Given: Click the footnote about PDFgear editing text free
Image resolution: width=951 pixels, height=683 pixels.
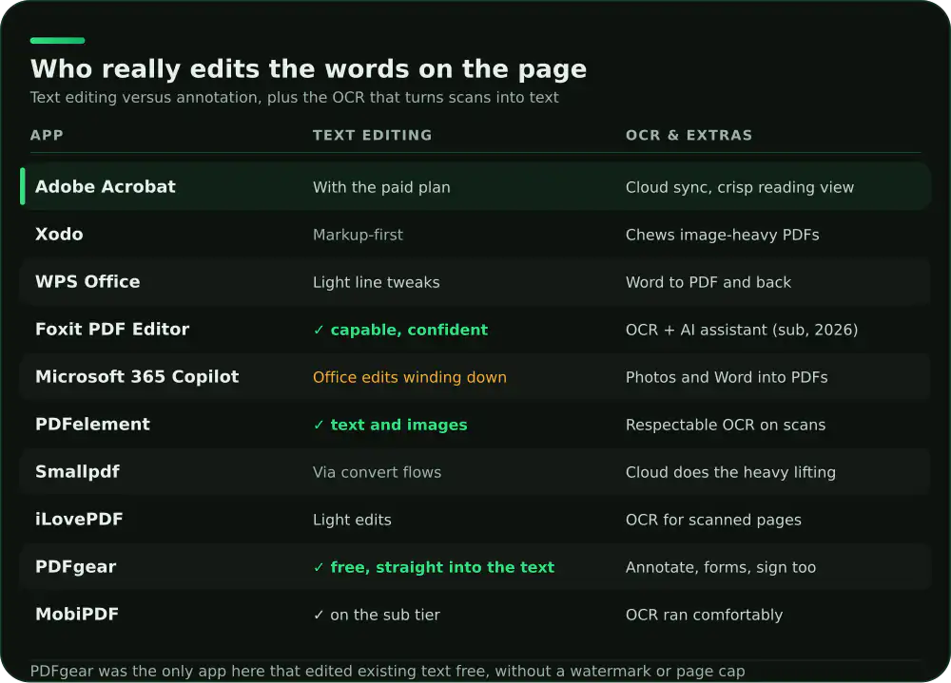Looking at the screenshot, I should point(388,672).
